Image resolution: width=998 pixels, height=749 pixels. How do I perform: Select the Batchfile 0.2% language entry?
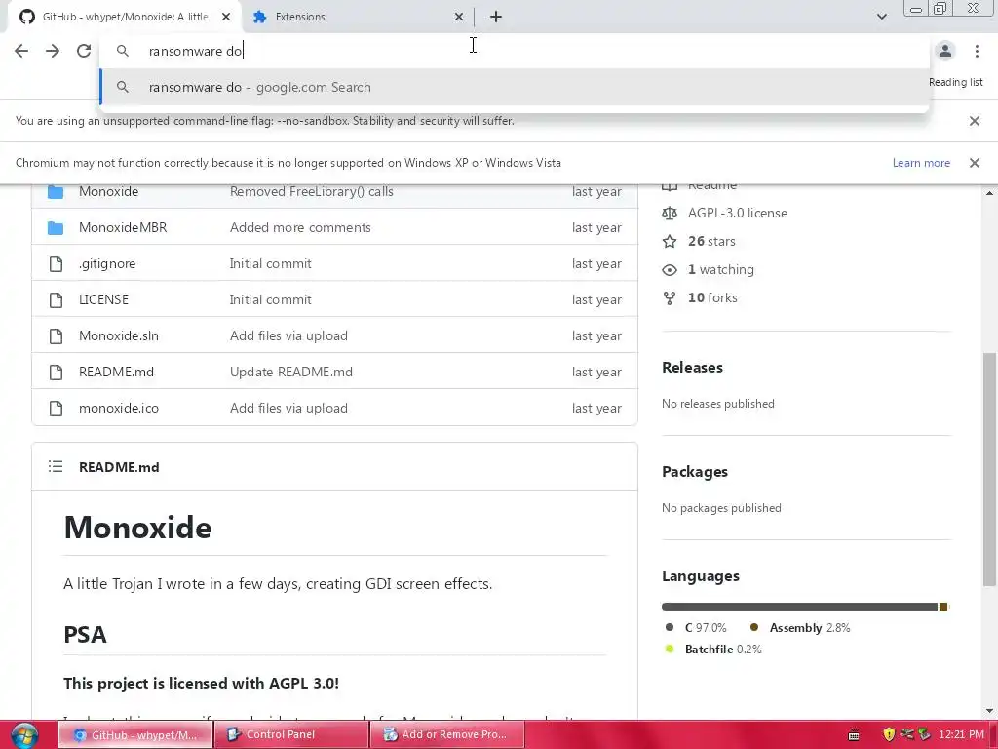[712, 650]
